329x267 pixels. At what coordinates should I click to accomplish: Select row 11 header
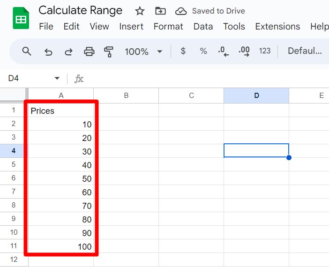point(14,246)
